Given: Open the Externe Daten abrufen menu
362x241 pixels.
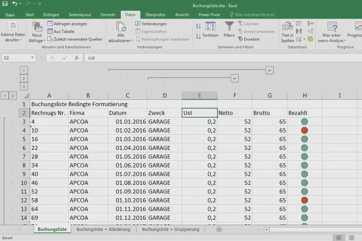Looking at the screenshot, I should click(13, 31).
